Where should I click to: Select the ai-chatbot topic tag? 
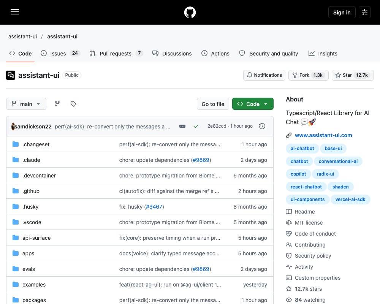[302, 148]
